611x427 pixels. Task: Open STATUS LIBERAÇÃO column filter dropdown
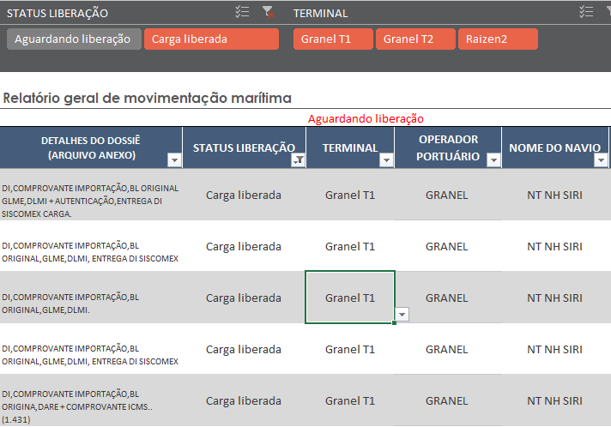pos(298,160)
